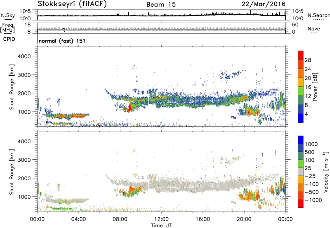Image resolution: width=330 pixels, height=228 pixels.
Task: Click the "60" Nave axis value
Action: pyautogui.click(x=295, y=25)
